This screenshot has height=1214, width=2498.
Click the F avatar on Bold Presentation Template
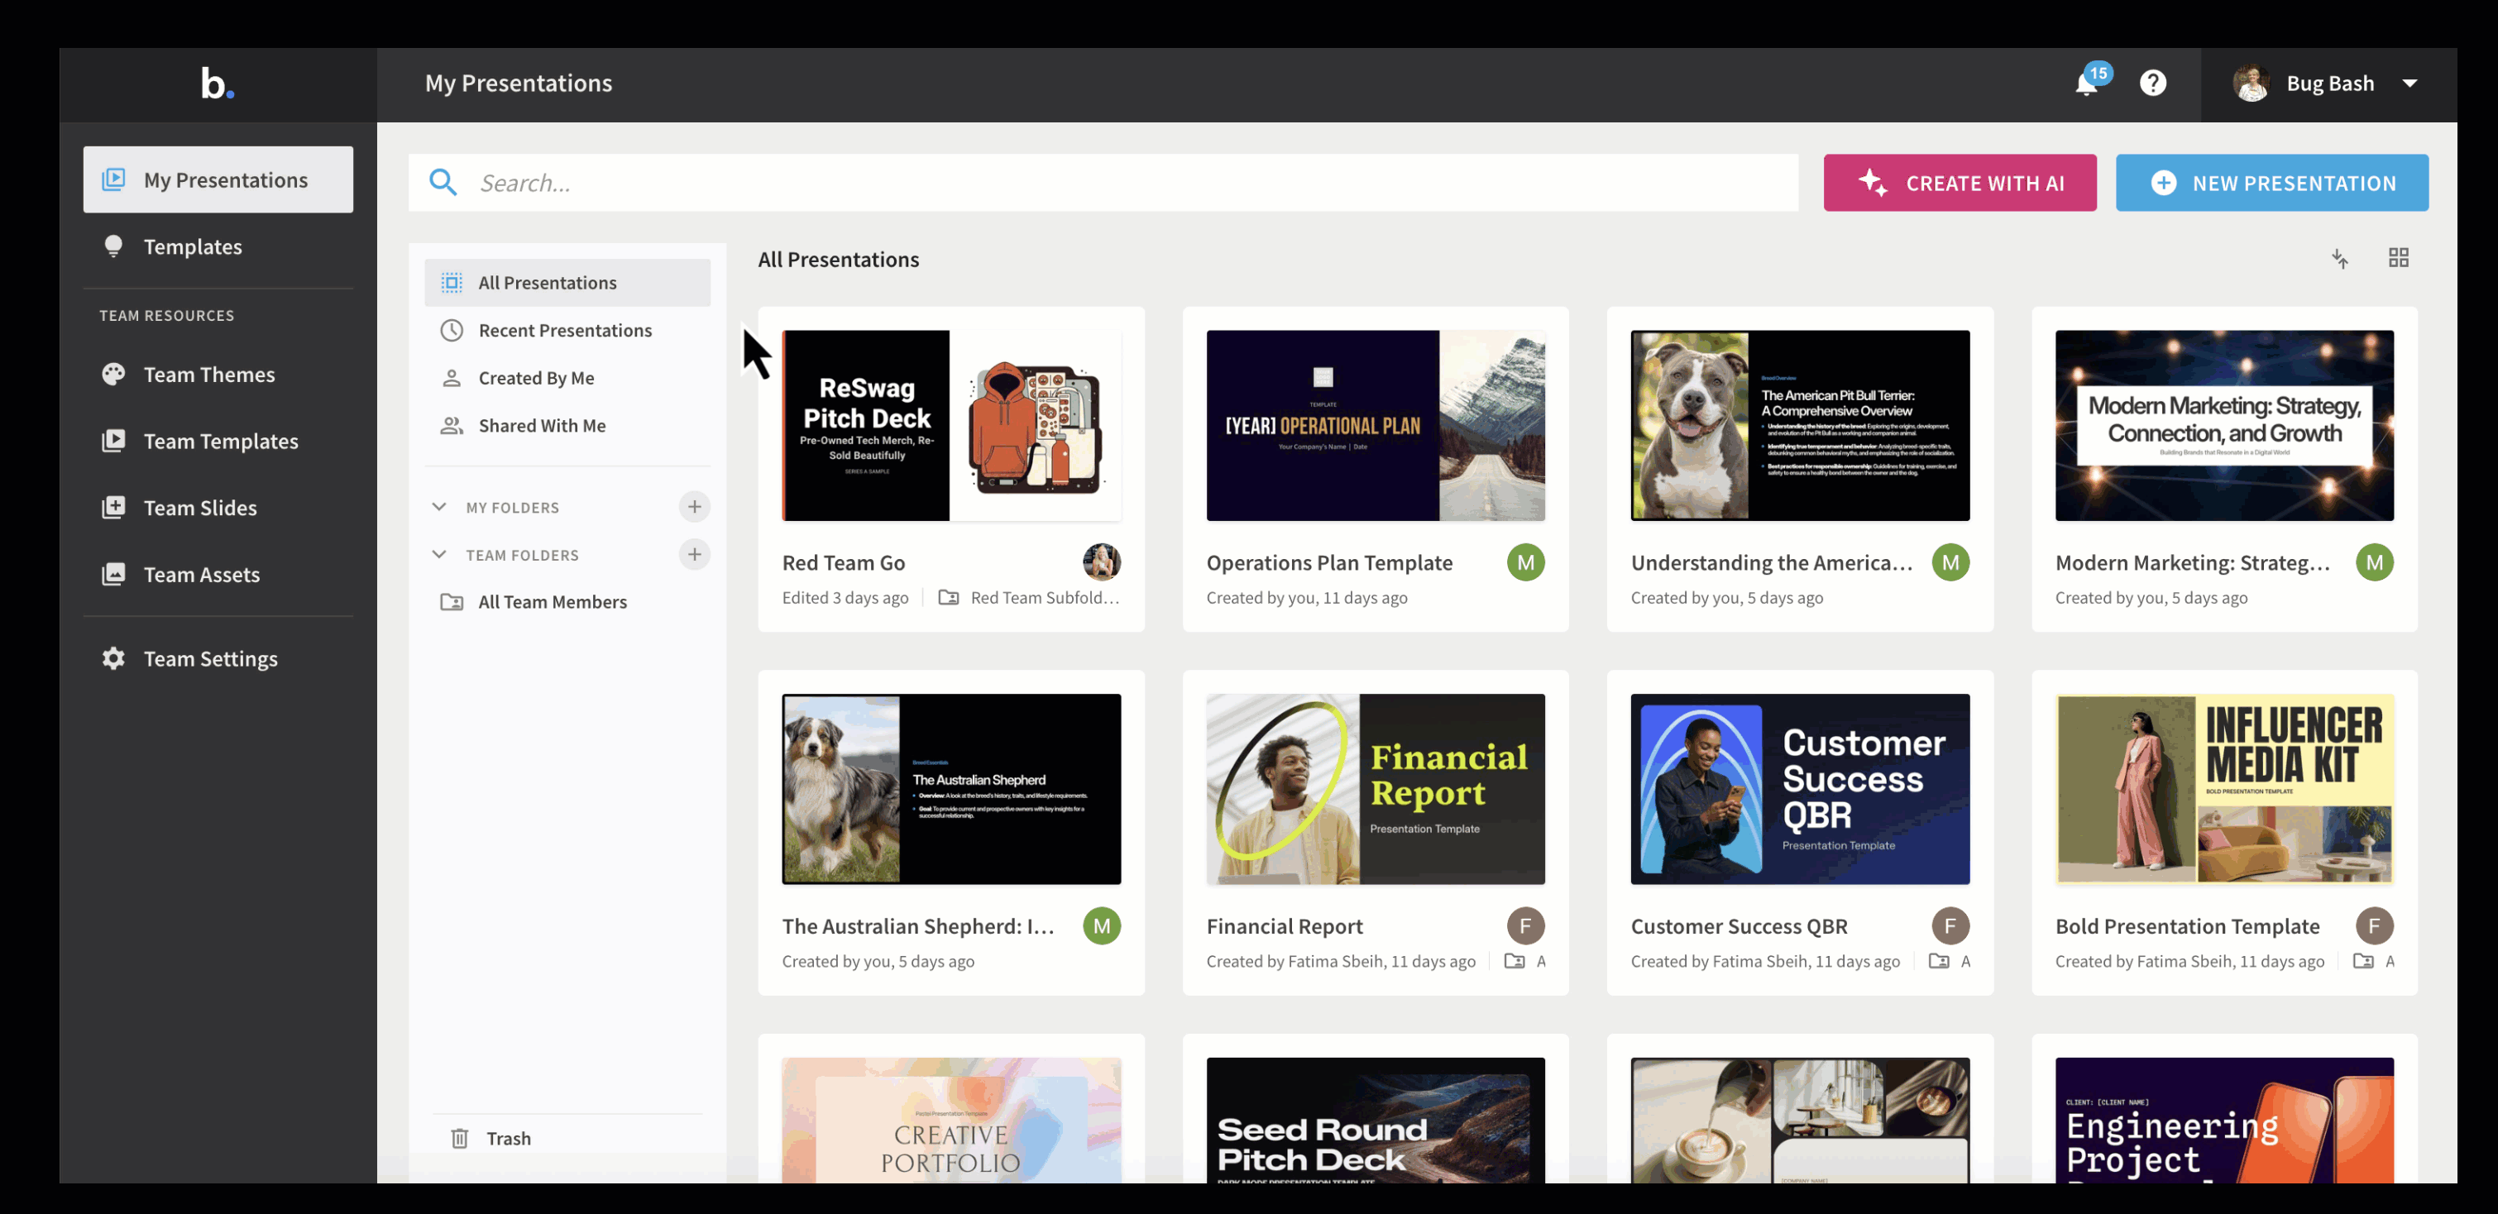click(2374, 926)
